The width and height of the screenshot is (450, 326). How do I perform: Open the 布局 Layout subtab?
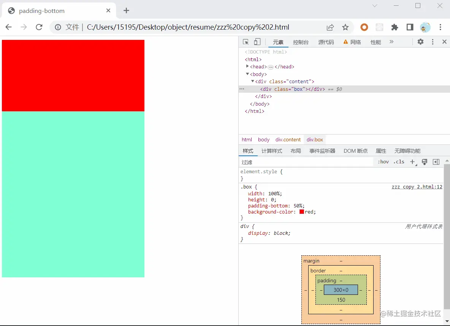[296, 151]
